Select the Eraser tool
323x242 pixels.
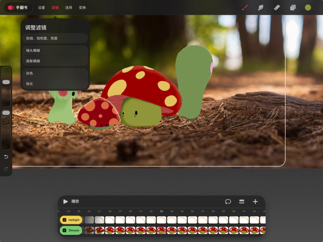point(277,8)
